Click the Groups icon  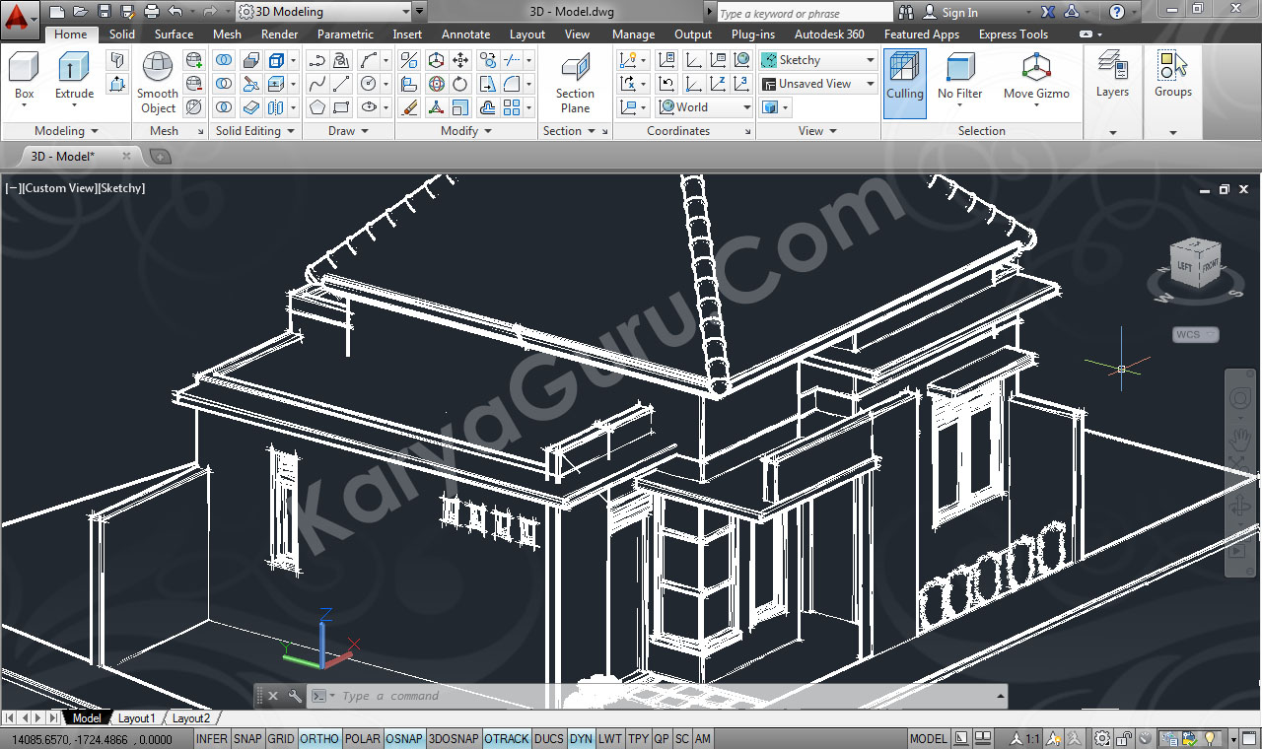(x=1172, y=67)
